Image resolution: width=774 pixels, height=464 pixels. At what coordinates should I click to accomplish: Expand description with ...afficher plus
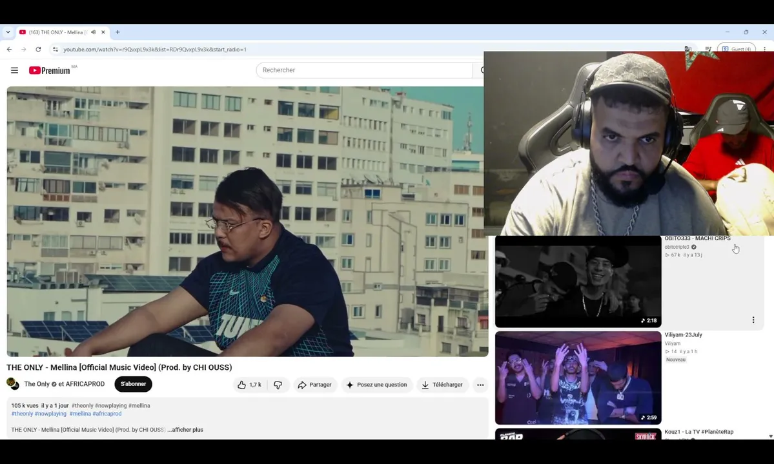pos(185,429)
